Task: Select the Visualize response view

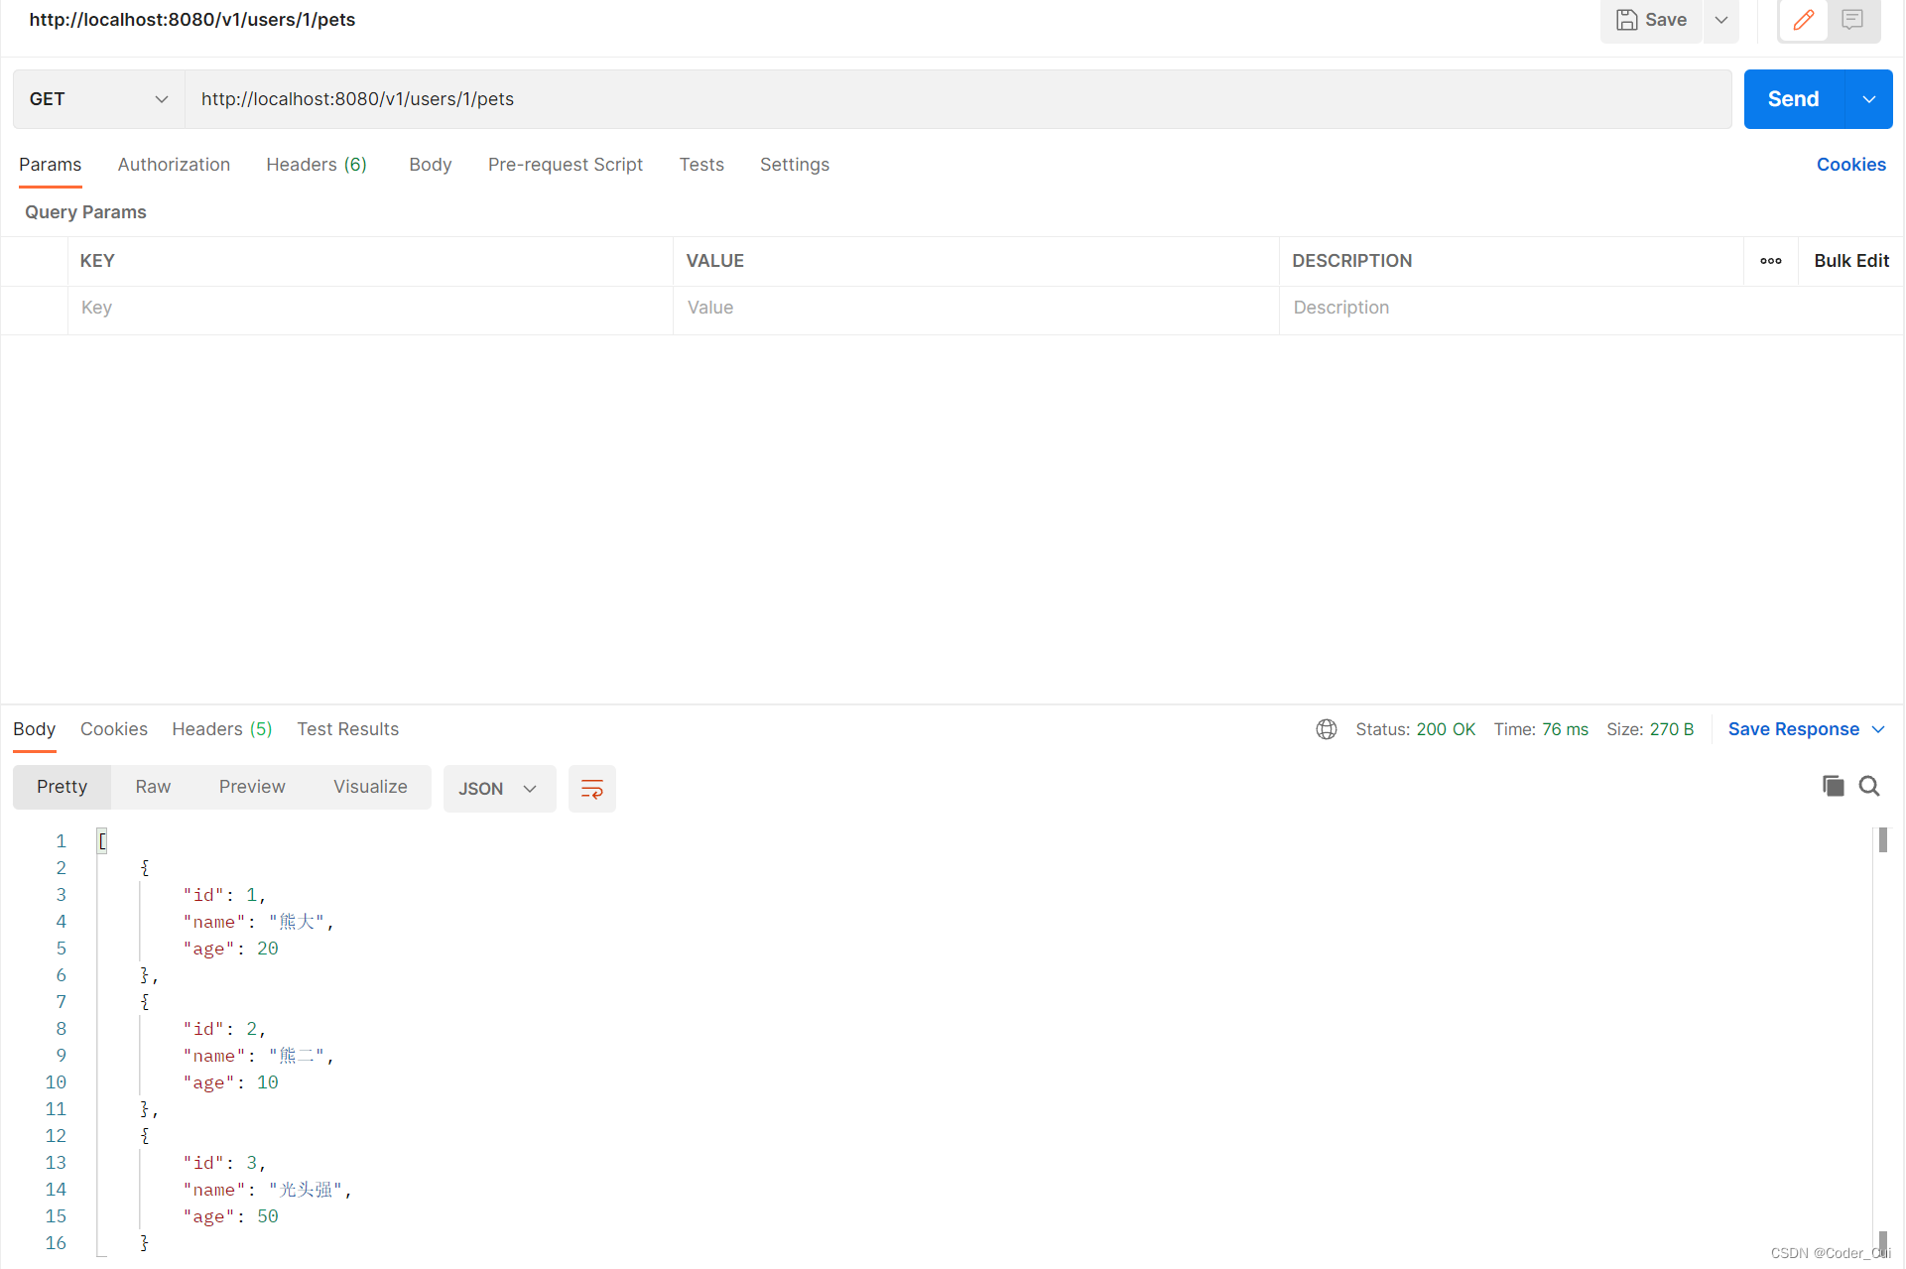Action: coord(370,787)
